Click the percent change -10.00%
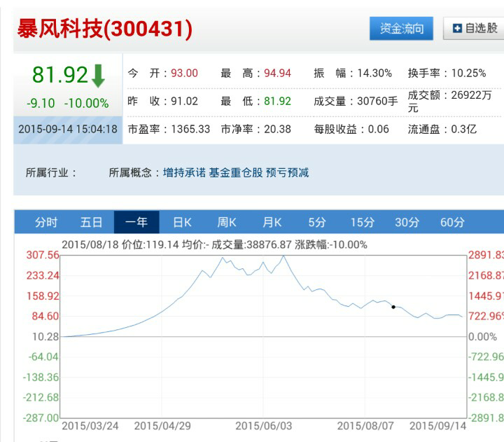Viewport: 504px width, 442px height. 87,104
